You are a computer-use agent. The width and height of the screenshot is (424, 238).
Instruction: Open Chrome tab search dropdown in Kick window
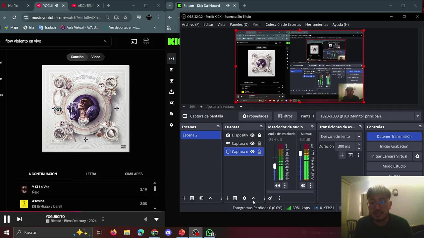pyautogui.click(x=170, y=6)
